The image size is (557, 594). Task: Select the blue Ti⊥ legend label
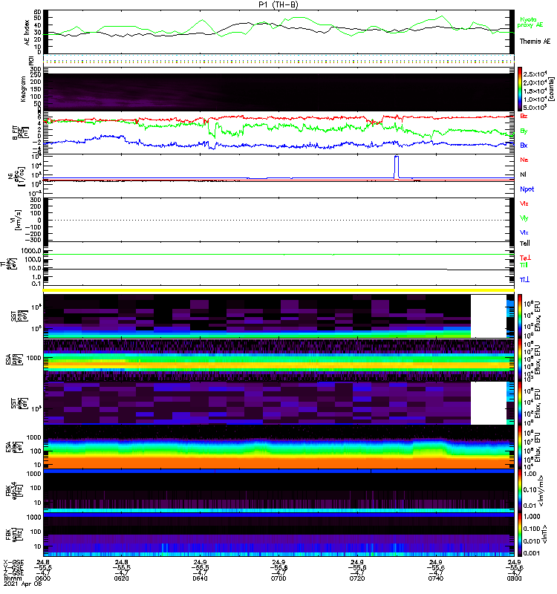coord(524,280)
